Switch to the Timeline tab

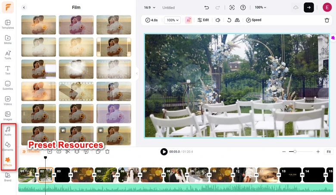[31, 151]
